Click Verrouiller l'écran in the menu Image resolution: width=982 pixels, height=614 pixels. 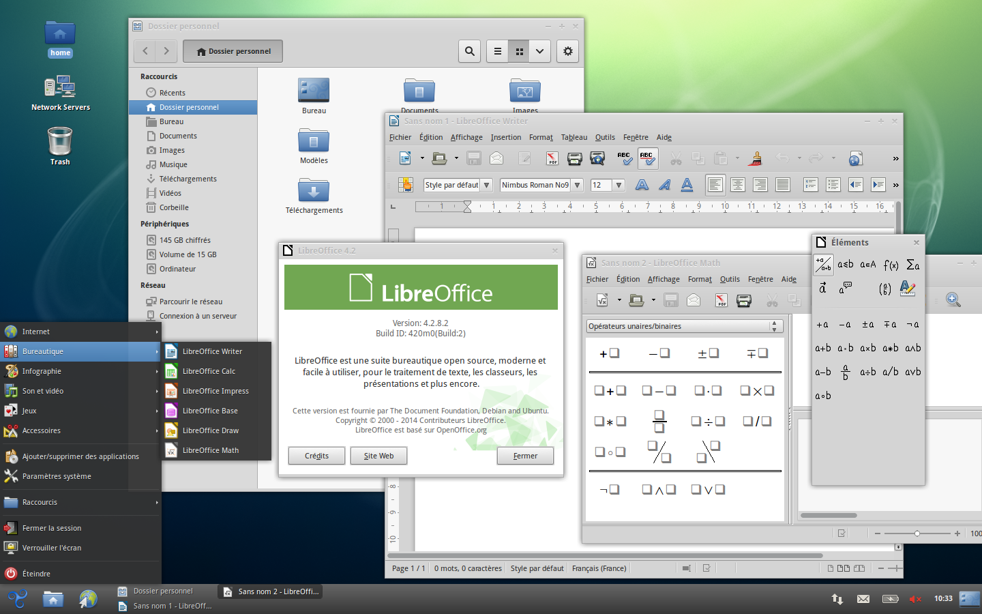(80, 548)
